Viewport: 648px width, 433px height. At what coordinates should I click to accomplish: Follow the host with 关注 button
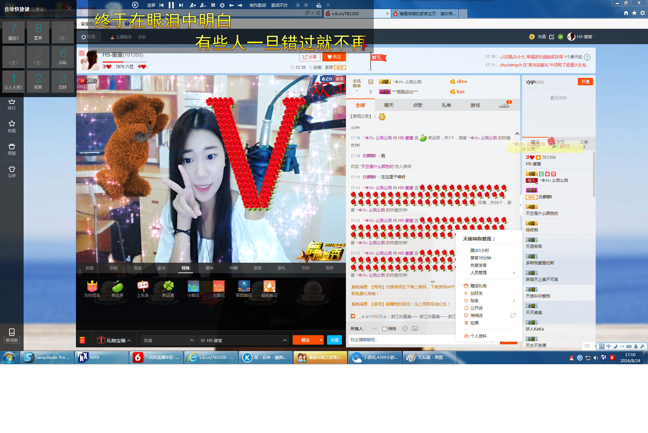334,57
